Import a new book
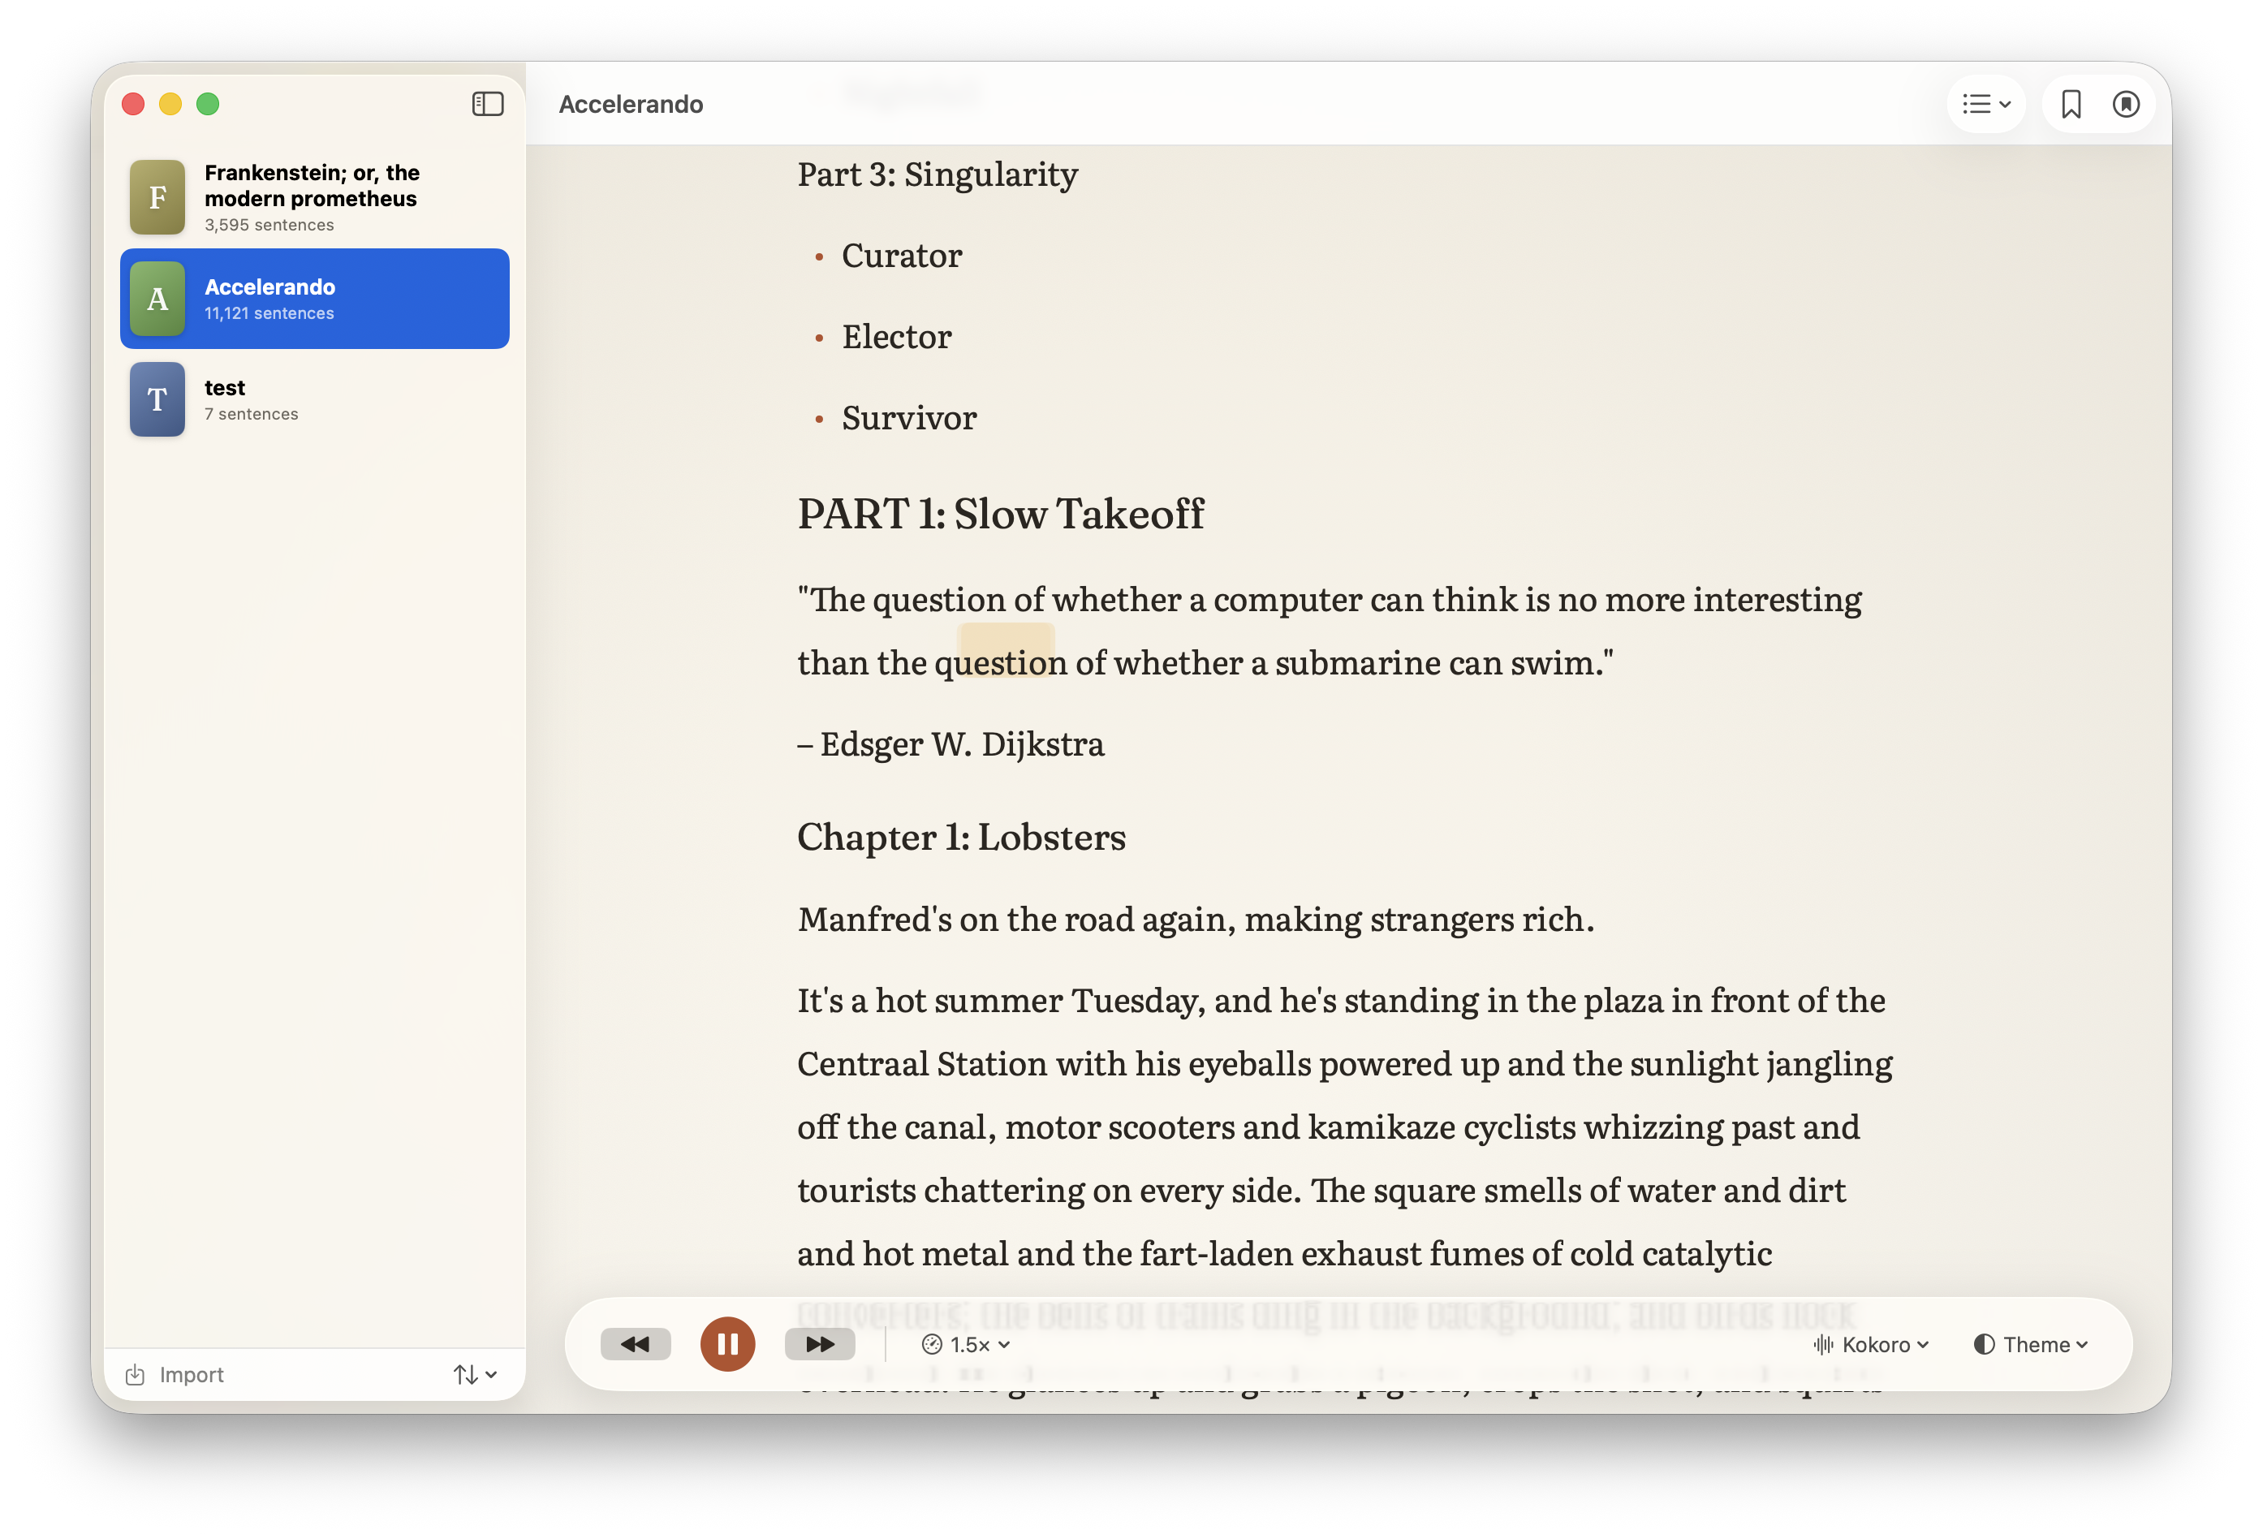Viewport: 2263px width, 1534px height. 175,1374
